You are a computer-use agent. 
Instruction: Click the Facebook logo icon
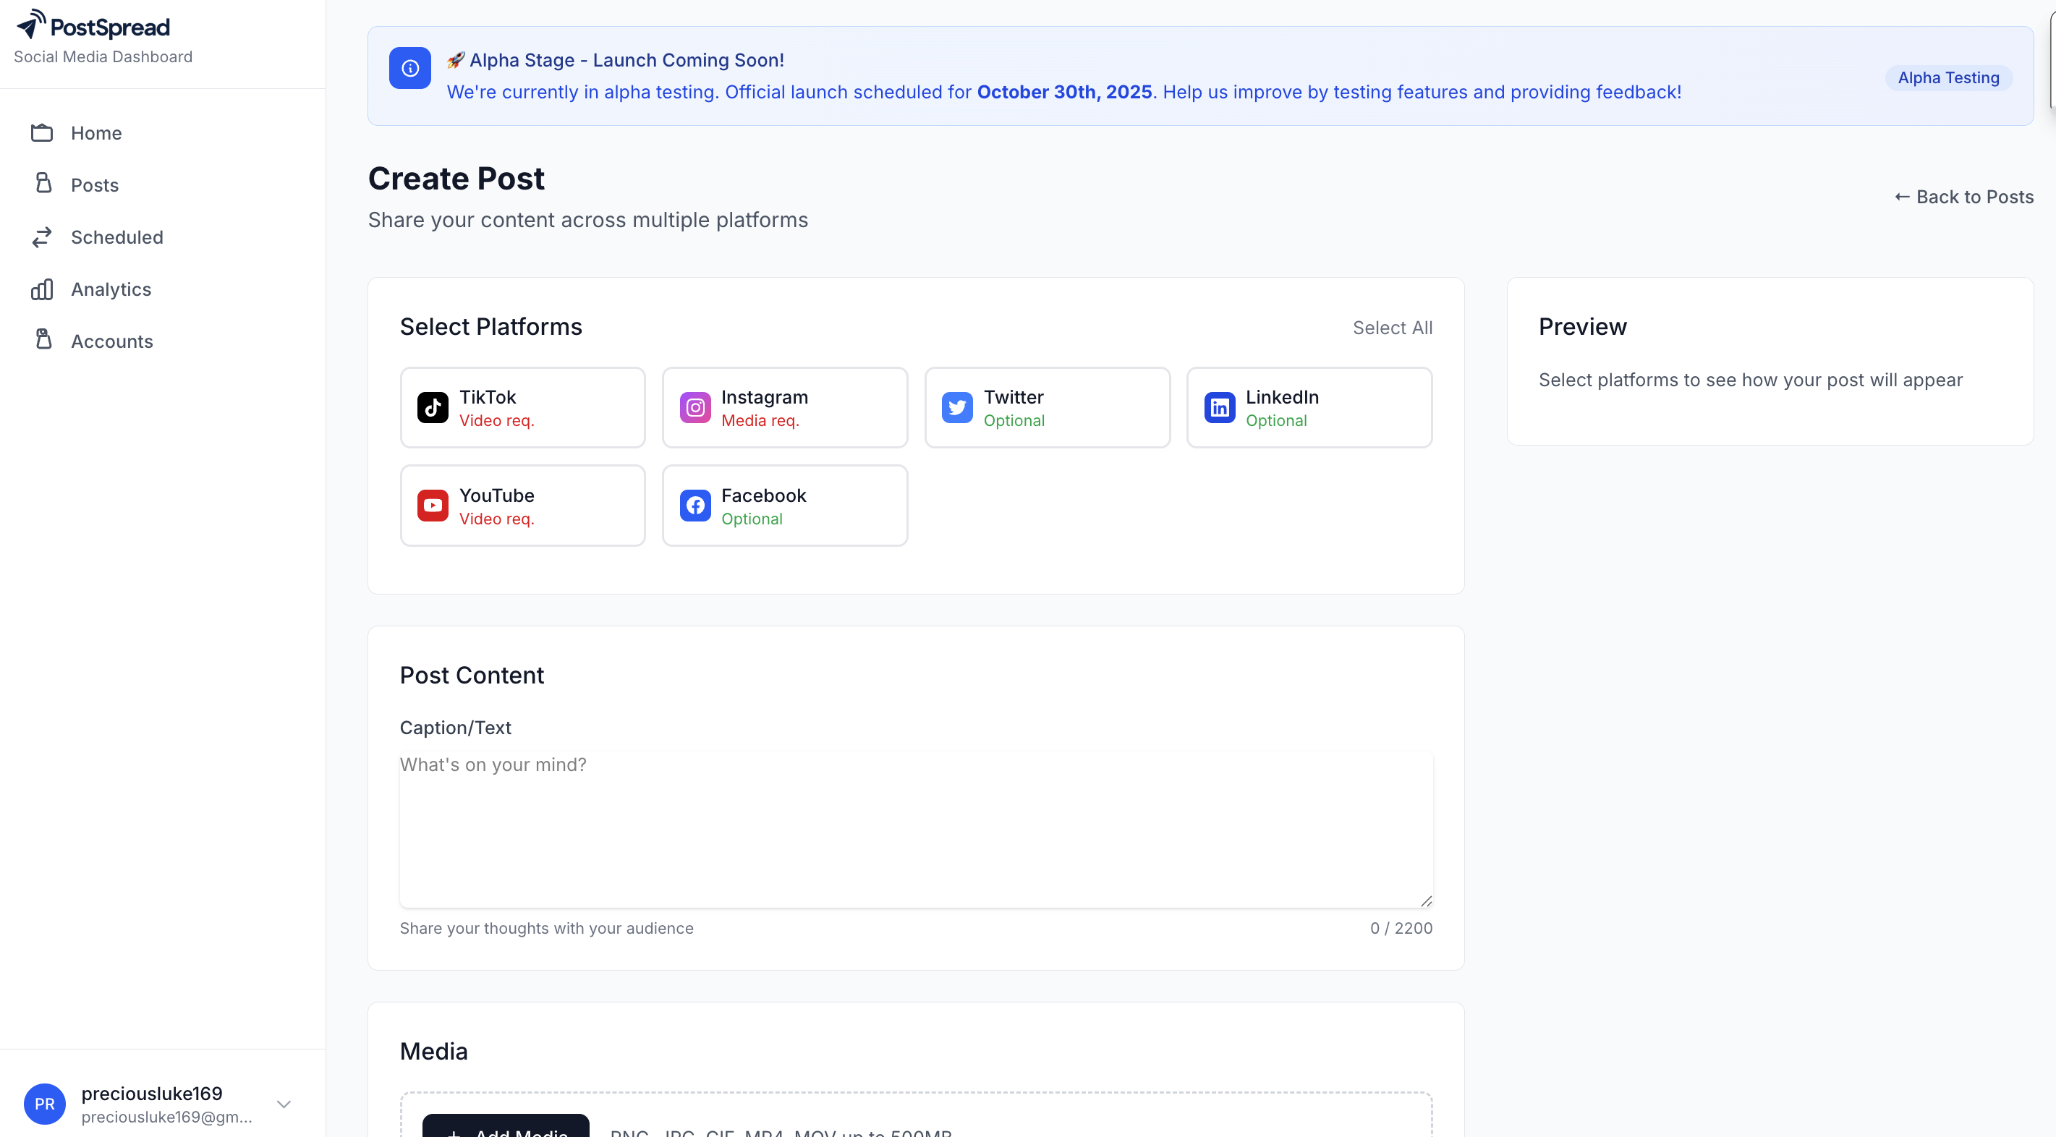pyautogui.click(x=695, y=506)
